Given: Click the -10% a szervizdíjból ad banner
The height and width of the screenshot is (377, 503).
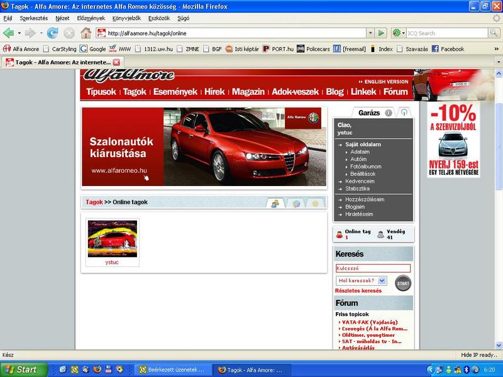Looking at the screenshot, I should 453,139.
